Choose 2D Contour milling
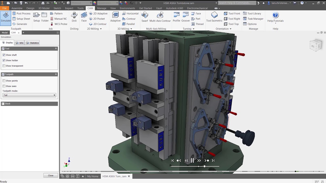Image resolution: width=326 pixels, height=183 pixels. (98, 24)
